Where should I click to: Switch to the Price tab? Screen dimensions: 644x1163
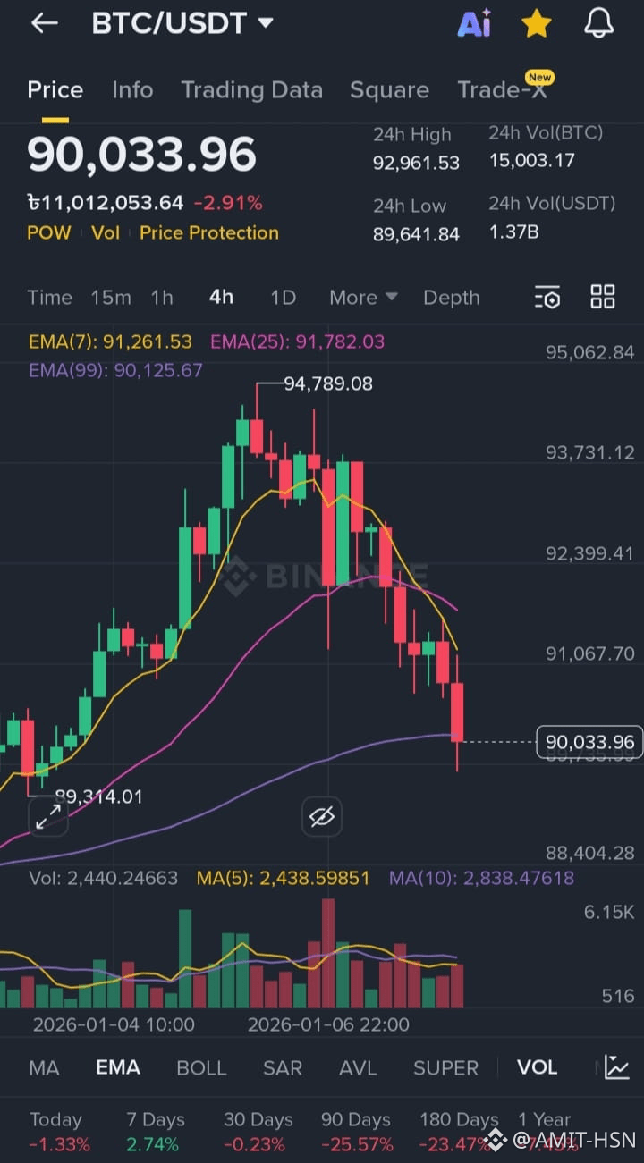pos(55,89)
